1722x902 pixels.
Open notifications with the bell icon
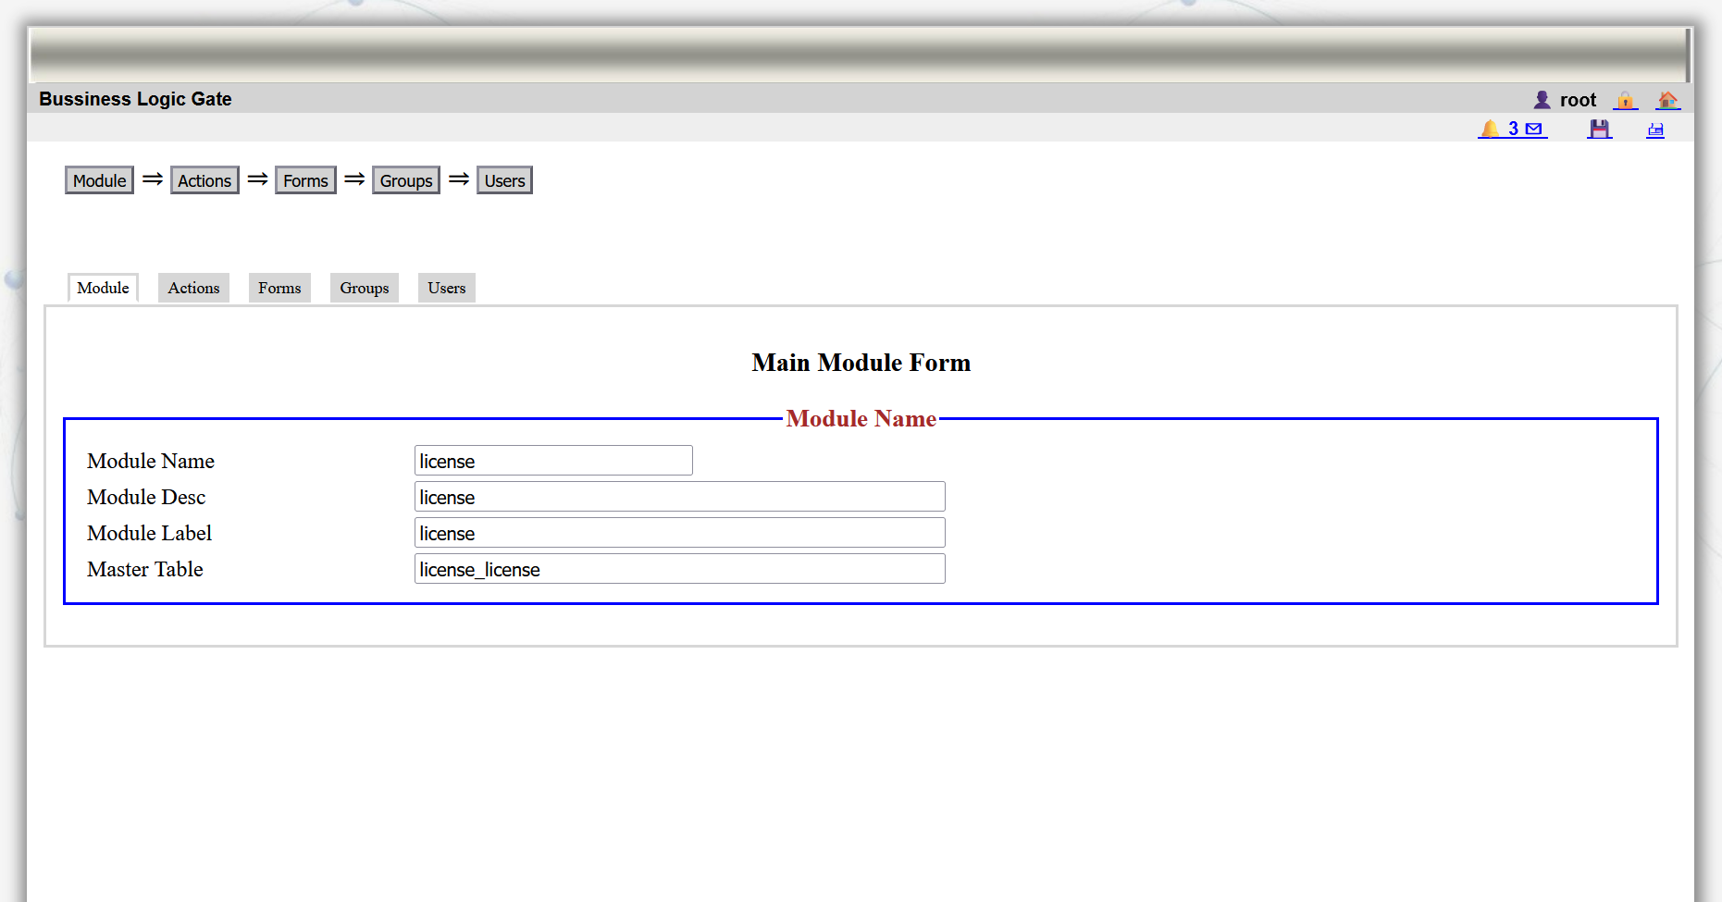click(x=1490, y=129)
